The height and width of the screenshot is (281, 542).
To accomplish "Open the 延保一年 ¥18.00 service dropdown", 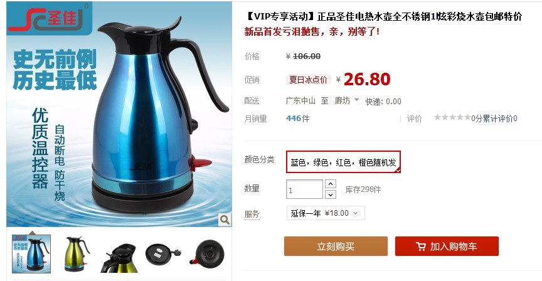I will tap(326, 213).
